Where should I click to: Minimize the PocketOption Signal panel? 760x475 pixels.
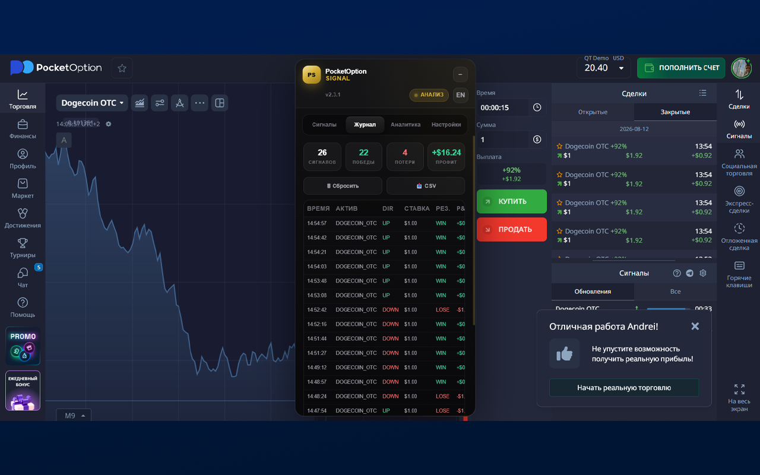460,75
